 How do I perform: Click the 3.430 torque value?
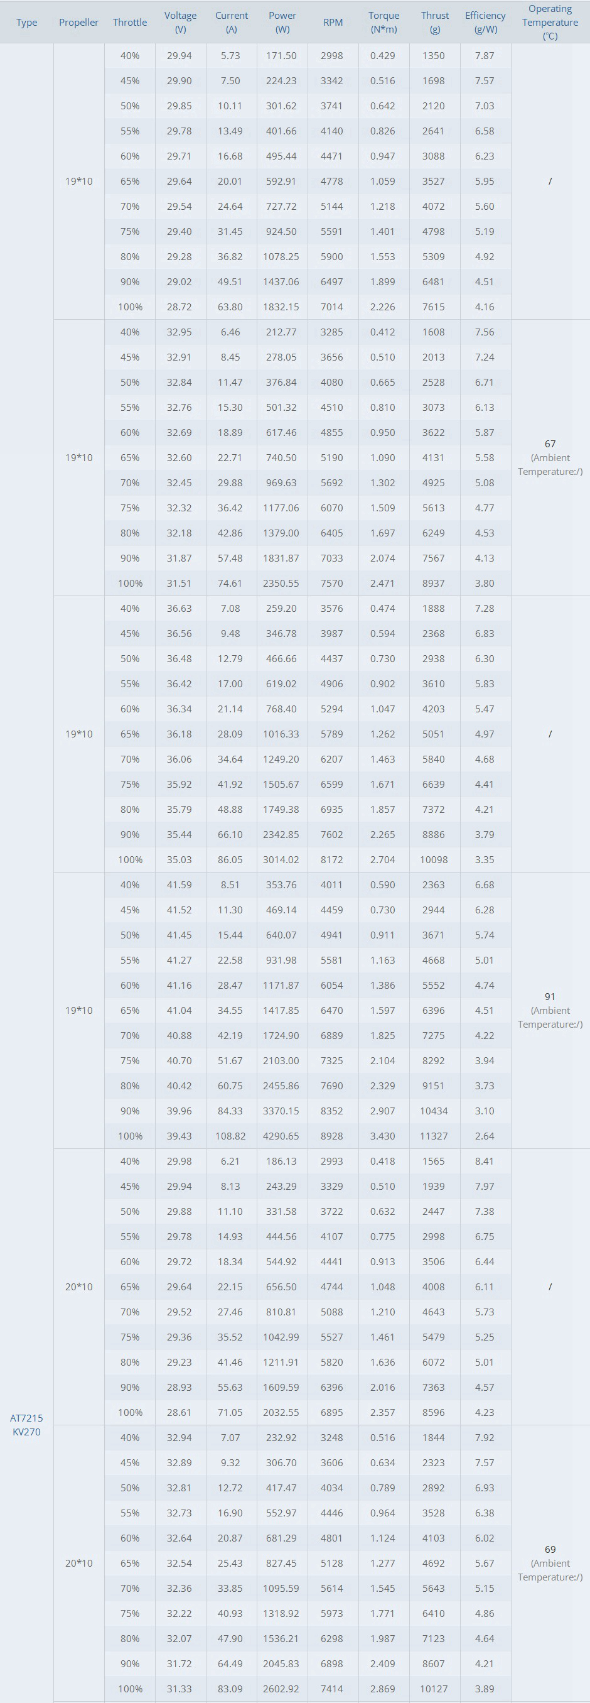click(x=382, y=1136)
